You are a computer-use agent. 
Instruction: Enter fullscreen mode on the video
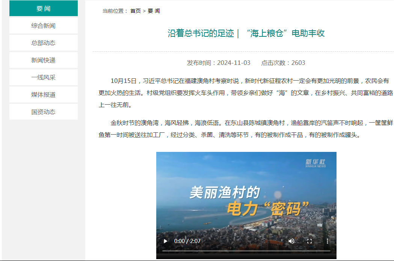coord(309,241)
